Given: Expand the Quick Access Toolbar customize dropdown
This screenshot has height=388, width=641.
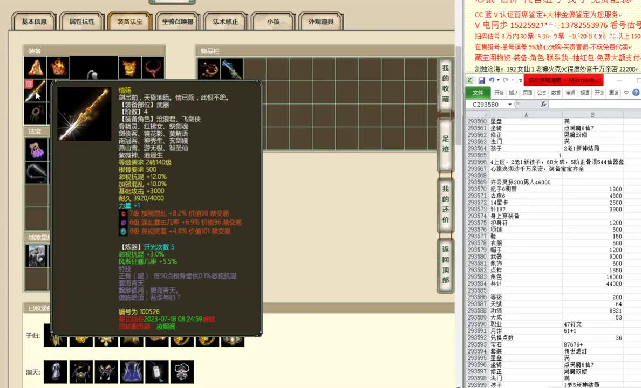Looking at the screenshot, I should point(520,80).
